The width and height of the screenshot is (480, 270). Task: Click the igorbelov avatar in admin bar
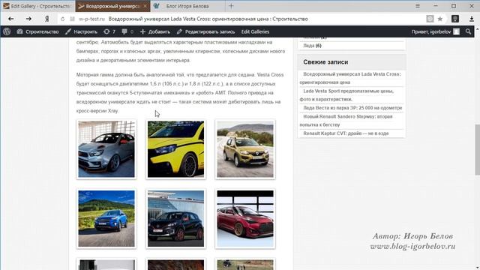click(456, 31)
